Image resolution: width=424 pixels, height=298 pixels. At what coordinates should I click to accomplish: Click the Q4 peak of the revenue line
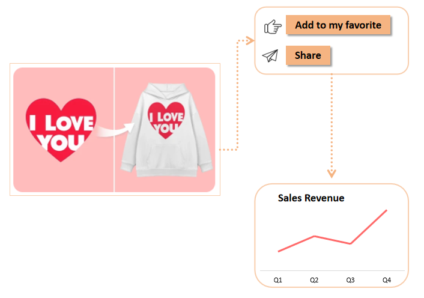pyautogui.click(x=386, y=210)
